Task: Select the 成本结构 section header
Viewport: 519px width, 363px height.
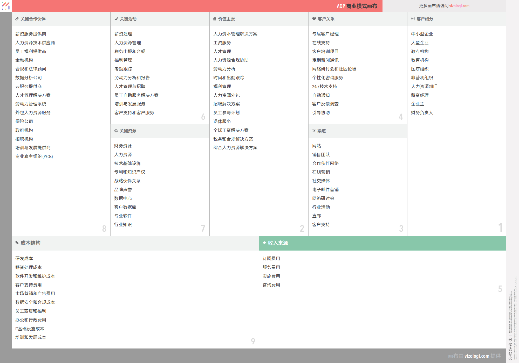Action: pos(30,243)
